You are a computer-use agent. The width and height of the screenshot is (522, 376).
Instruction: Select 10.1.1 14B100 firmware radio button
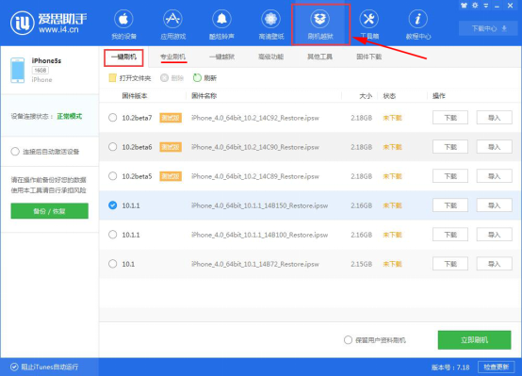pyautogui.click(x=112, y=235)
